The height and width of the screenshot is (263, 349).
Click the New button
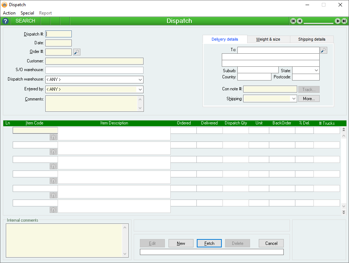(x=181, y=243)
